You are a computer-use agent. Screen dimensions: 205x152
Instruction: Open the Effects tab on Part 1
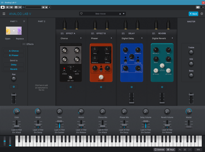[x=28, y=44]
